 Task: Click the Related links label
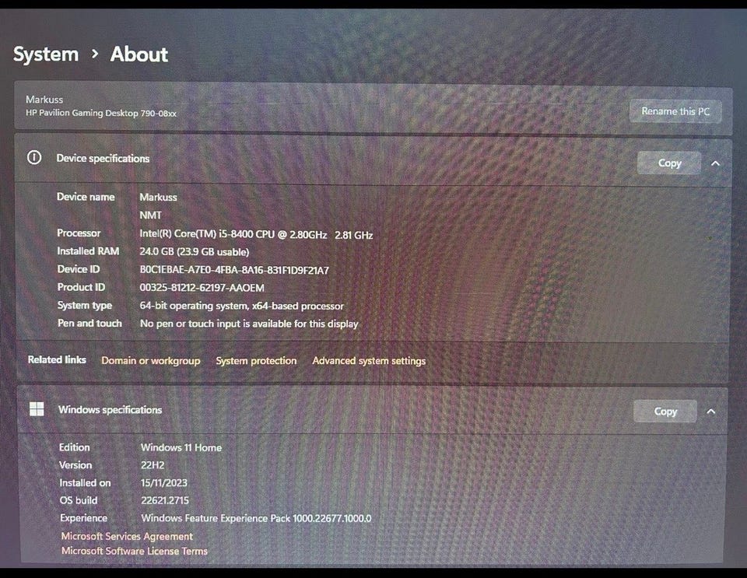(x=57, y=359)
